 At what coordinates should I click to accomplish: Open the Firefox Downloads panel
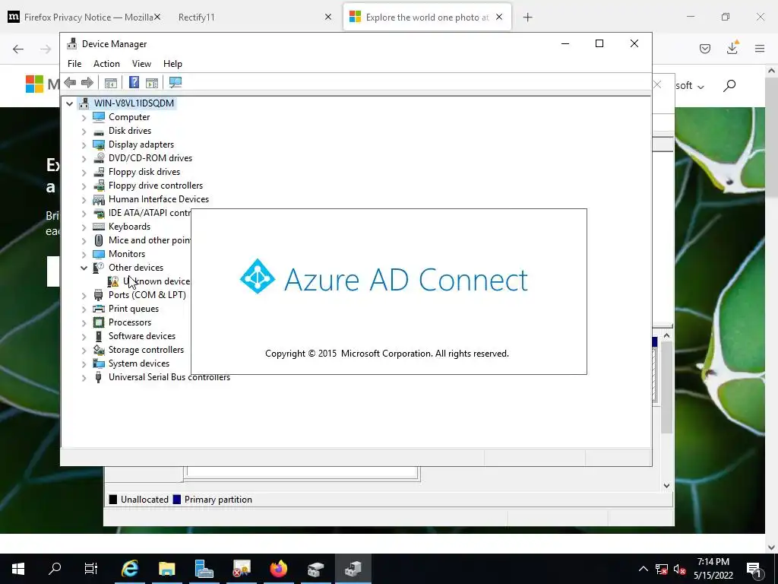pyautogui.click(x=732, y=48)
